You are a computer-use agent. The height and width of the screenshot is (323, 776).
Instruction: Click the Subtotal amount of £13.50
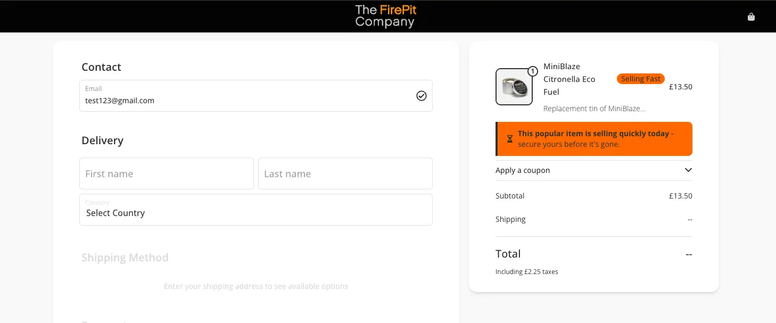(x=680, y=195)
